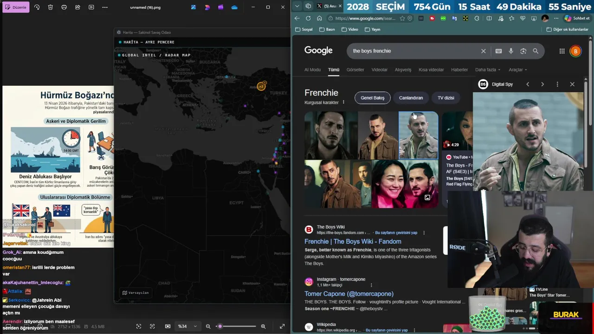
Task: Open Edge tab list dropdown arrow
Action: click(297, 6)
